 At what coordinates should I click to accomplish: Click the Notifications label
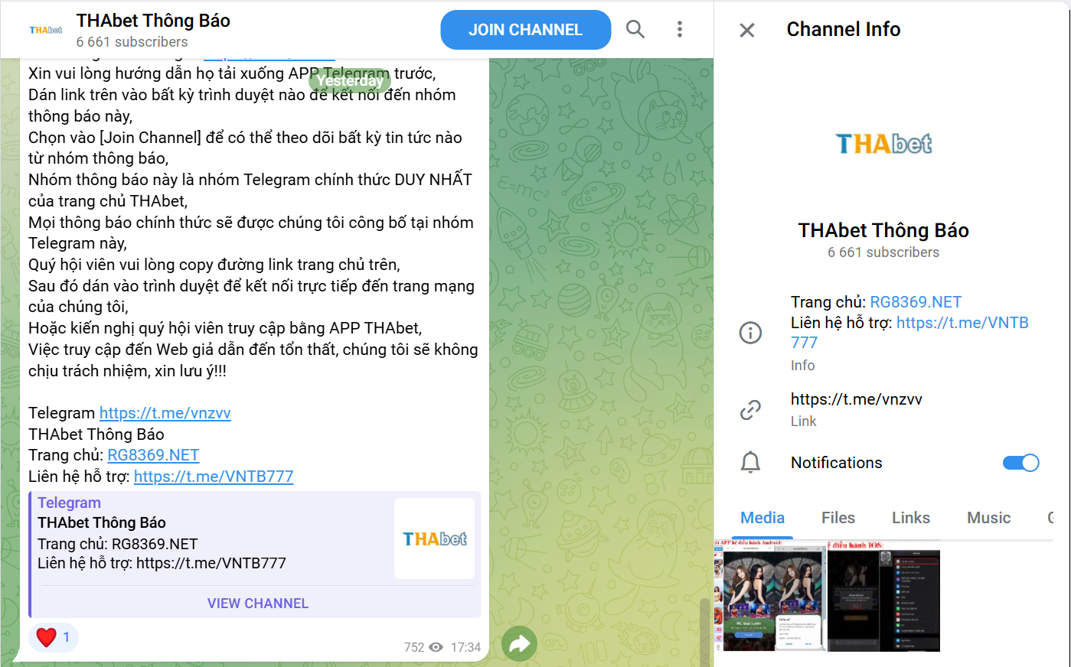[837, 463]
